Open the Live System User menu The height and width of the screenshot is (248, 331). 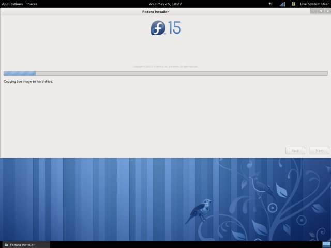pyautogui.click(x=314, y=4)
